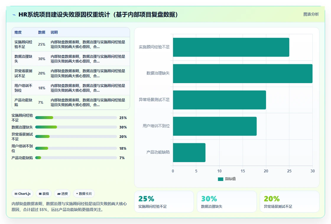Click the 产品功能缺陷 chart axis label
This screenshot has height=224, width=331.
click(158, 152)
